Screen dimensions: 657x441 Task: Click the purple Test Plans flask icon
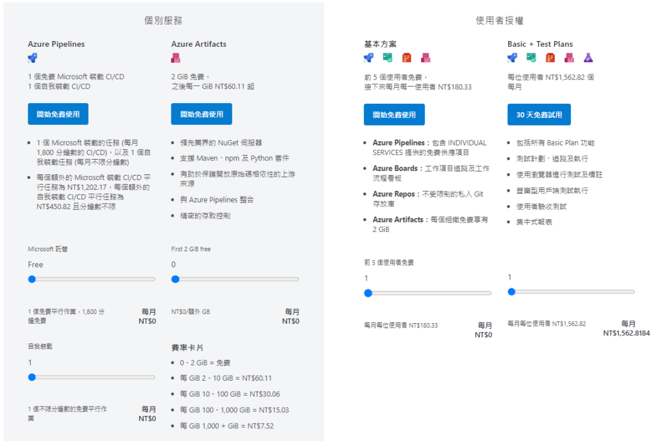pos(588,58)
